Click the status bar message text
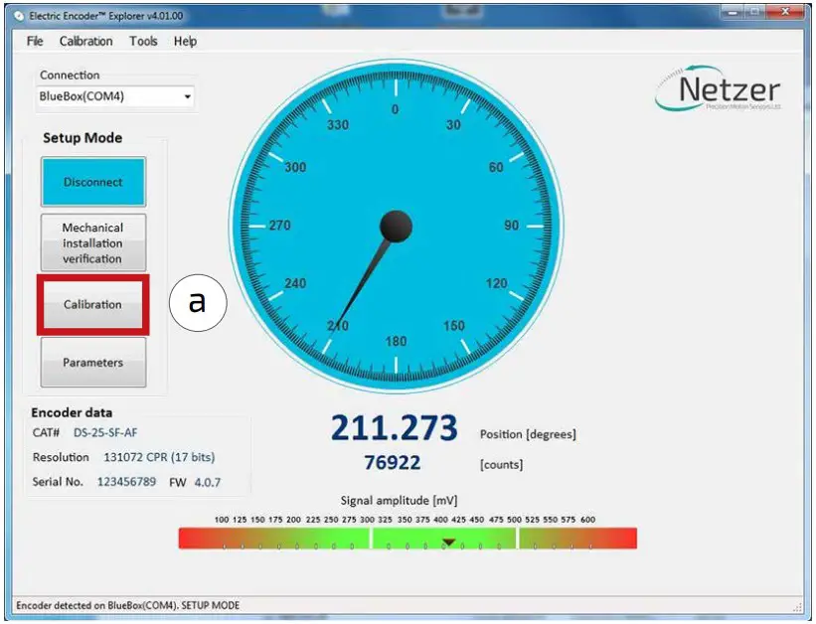Image resolution: width=816 pixels, height=624 pixels. [x=128, y=605]
